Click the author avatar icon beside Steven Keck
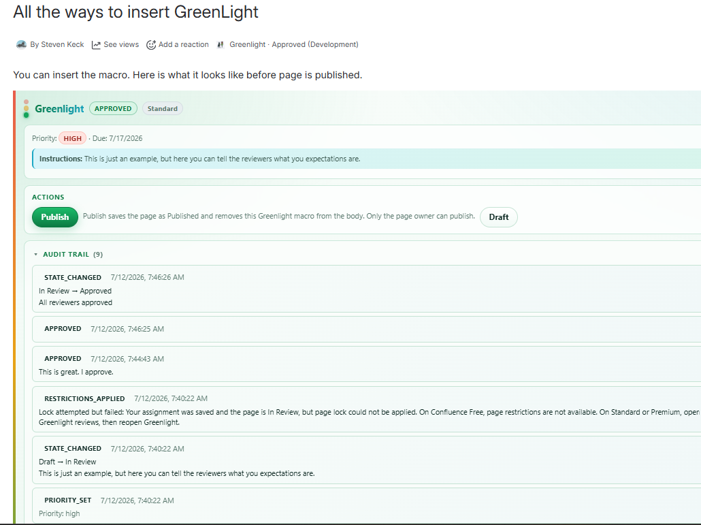This screenshot has height=525, width=701. [21, 44]
